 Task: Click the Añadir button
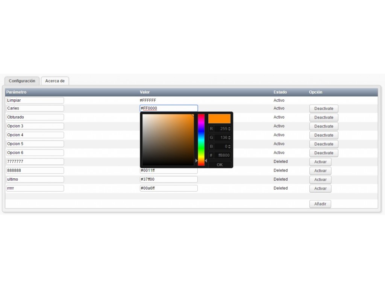[320, 204]
